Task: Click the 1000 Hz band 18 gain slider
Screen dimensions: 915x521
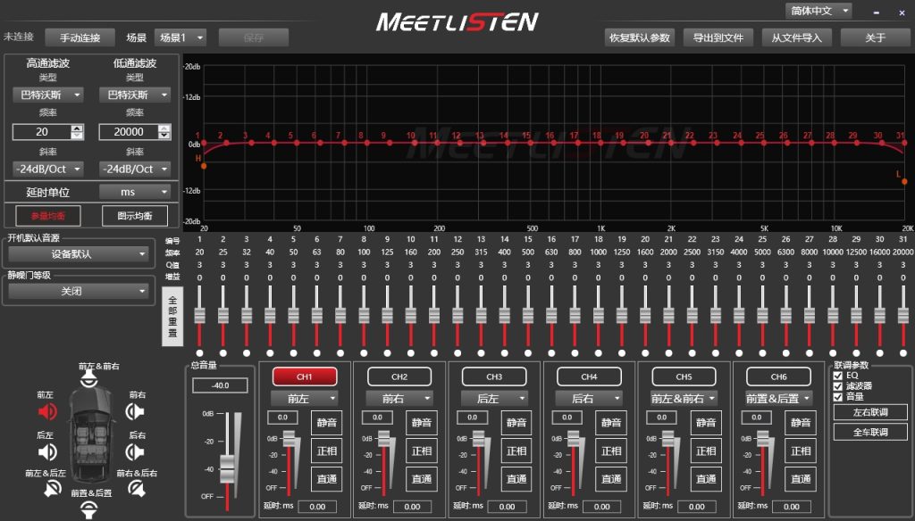Action: [598, 315]
